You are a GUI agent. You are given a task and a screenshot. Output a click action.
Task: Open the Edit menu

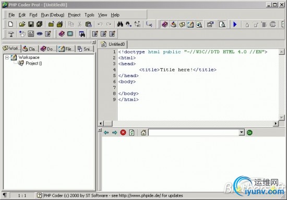pos(22,15)
